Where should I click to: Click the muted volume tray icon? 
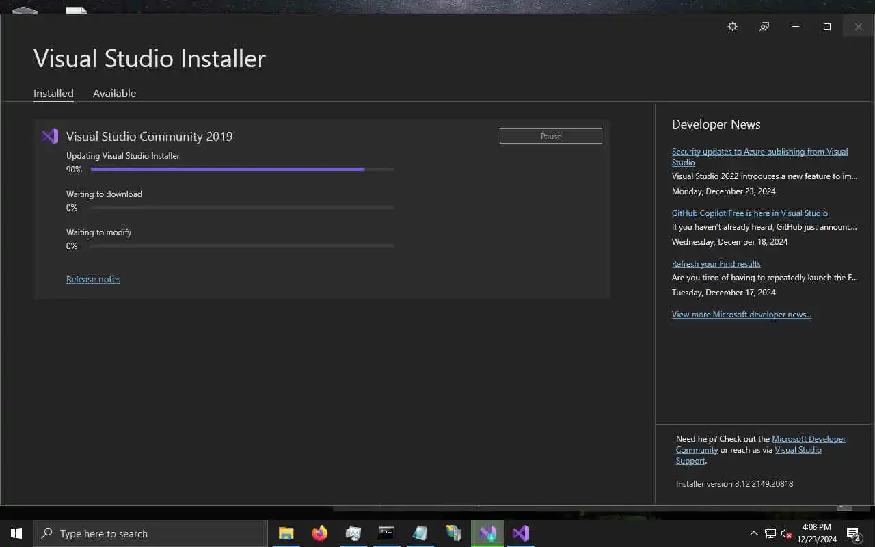(786, 533)
